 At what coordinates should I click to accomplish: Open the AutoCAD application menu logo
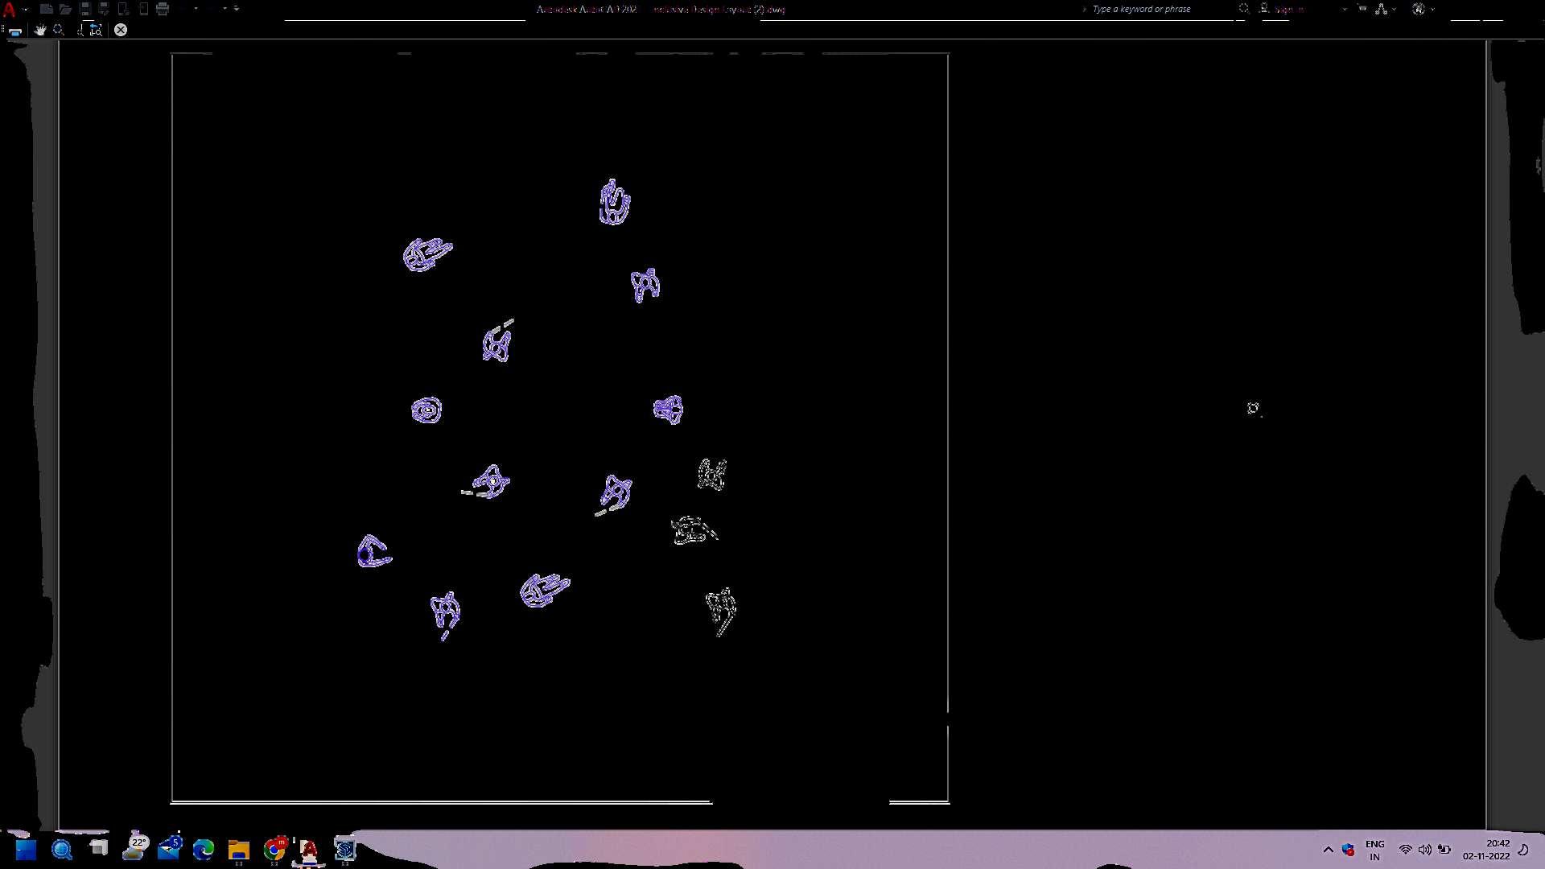(x=10, y=10)
